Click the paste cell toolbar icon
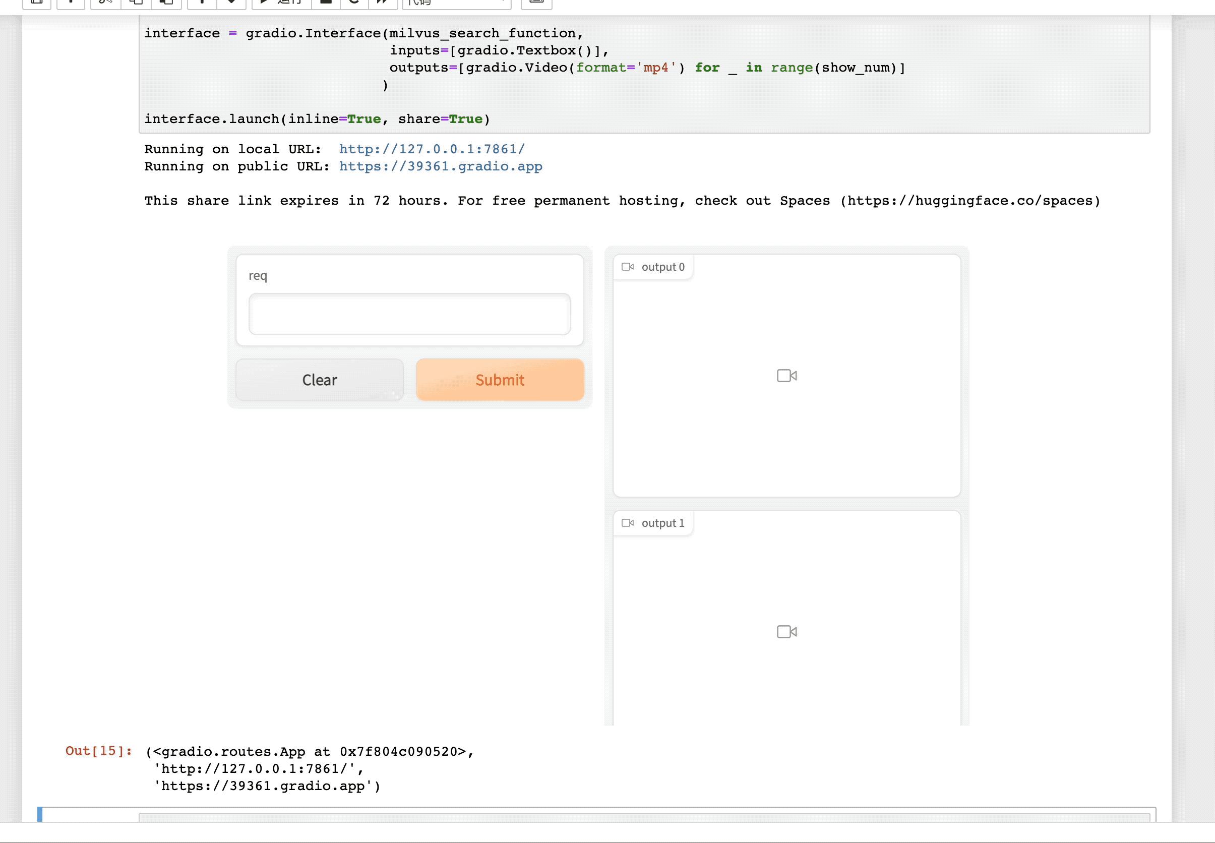 (x=166, y=3)
